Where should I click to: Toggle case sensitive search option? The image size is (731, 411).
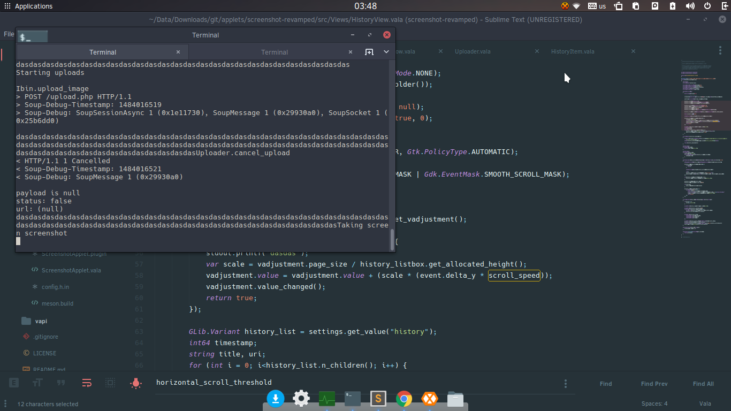[x=37, y=383]
